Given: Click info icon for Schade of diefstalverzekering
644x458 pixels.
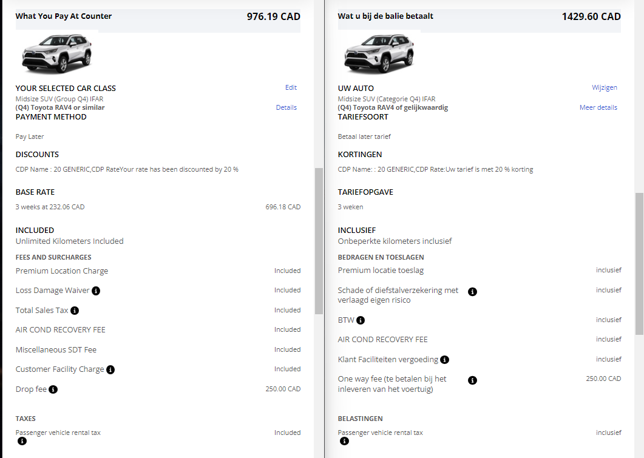Looking at the screenshot, I should pyautogui.click(x=473, y=292).
